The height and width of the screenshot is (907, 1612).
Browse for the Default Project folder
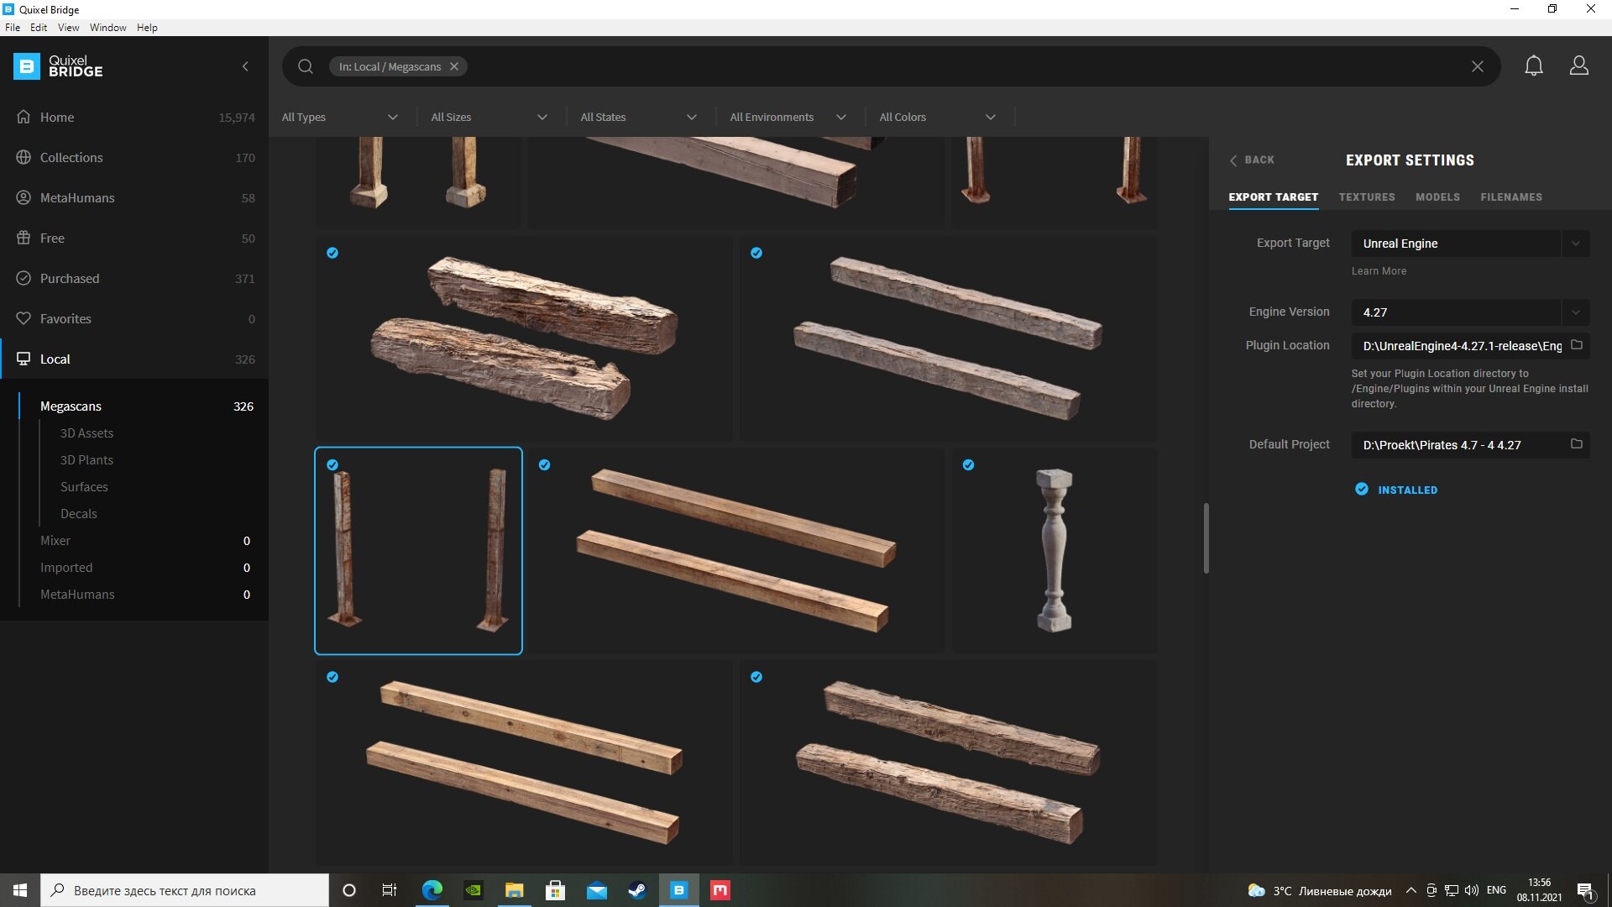point(1576,444)
